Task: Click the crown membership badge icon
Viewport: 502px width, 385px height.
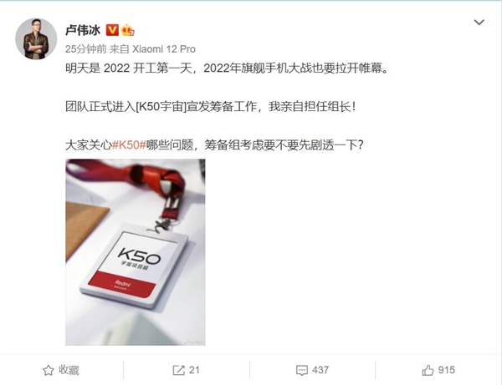Action: (x=128, y=30)
